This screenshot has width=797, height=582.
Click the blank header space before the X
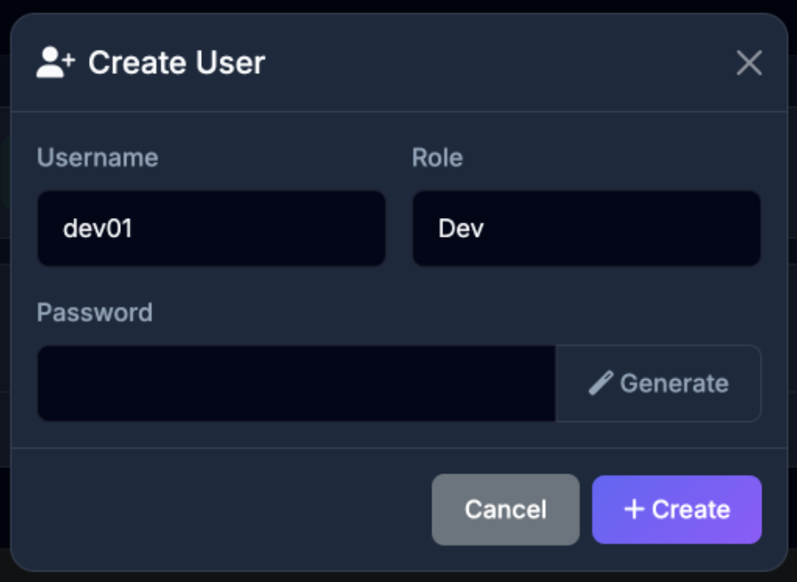tap(498, 63)
